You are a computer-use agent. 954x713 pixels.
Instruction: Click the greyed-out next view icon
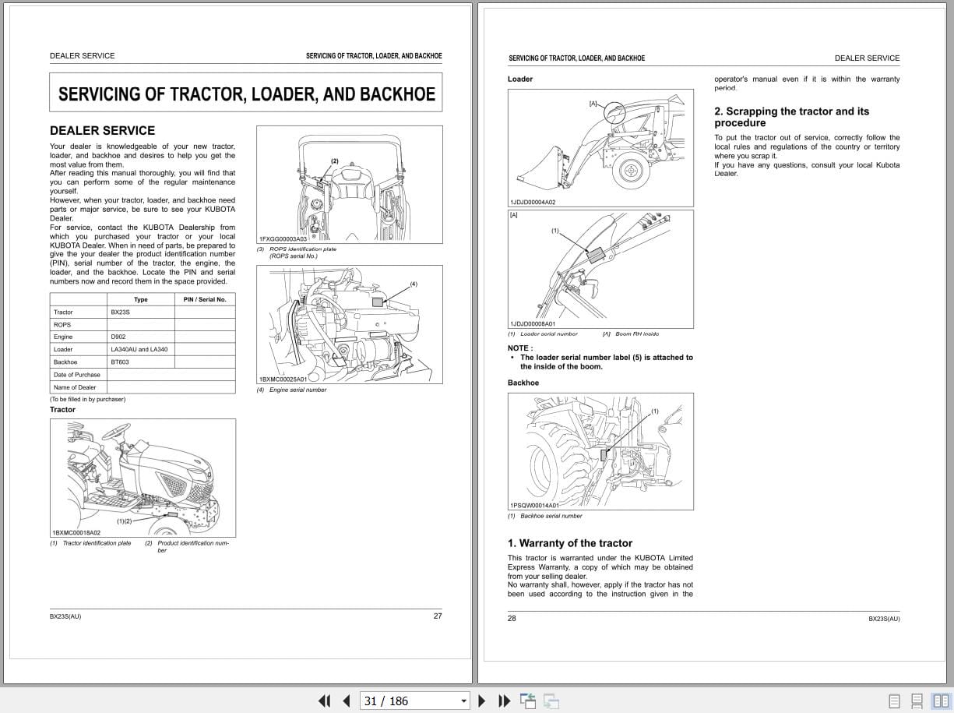tap(551, 701)
